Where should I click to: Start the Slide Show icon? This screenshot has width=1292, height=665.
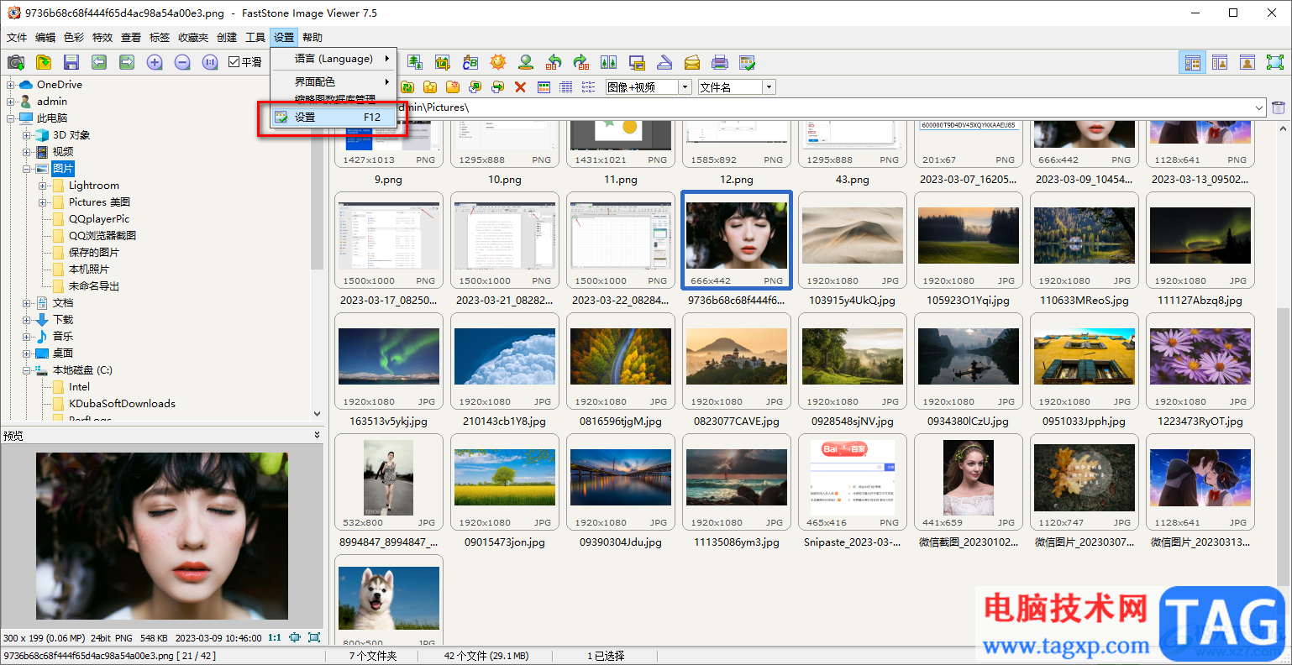point(637,62)
